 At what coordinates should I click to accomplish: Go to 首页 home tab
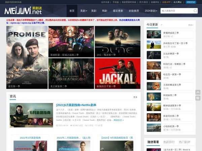coord(72,11)
